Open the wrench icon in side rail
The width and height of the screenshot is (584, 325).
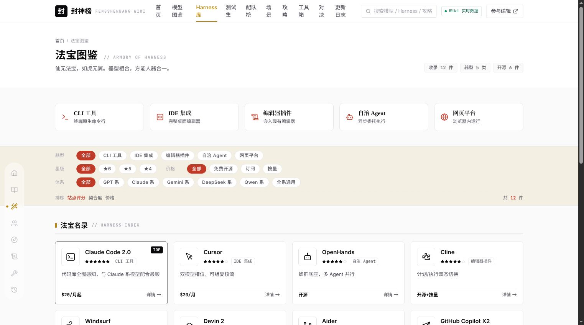14,273
